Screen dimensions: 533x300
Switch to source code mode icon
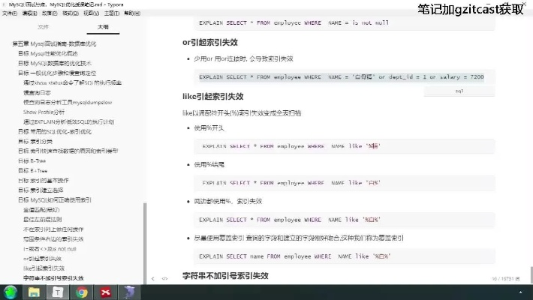coord(165,278)
